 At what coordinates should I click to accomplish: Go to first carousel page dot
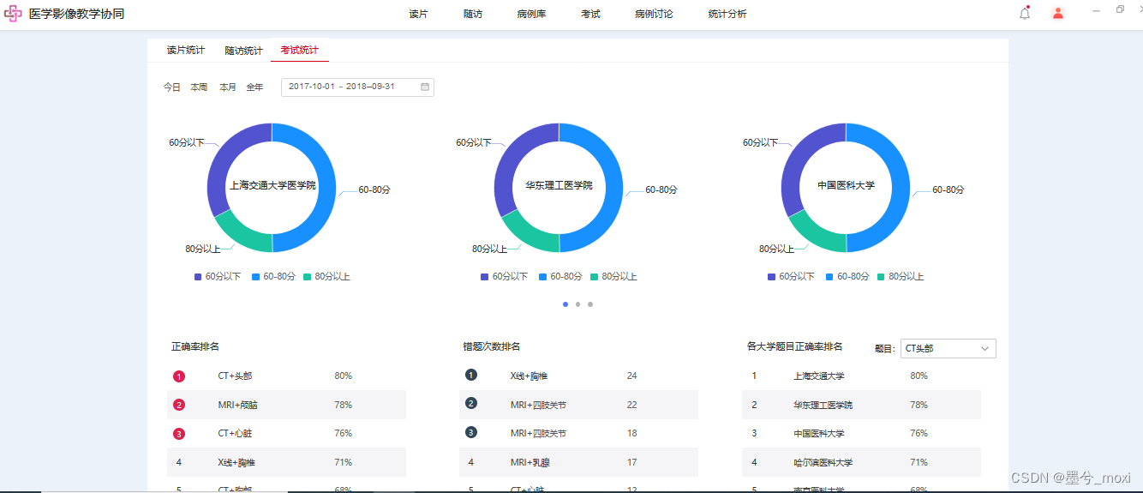pyautogui.click(x=566, y=304)
